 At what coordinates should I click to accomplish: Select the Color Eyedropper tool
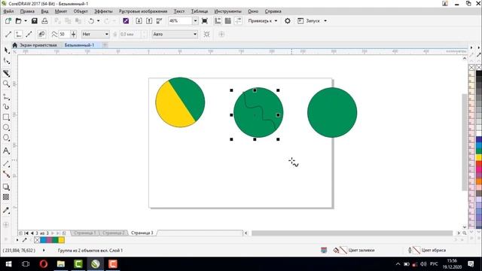[6, 210]
